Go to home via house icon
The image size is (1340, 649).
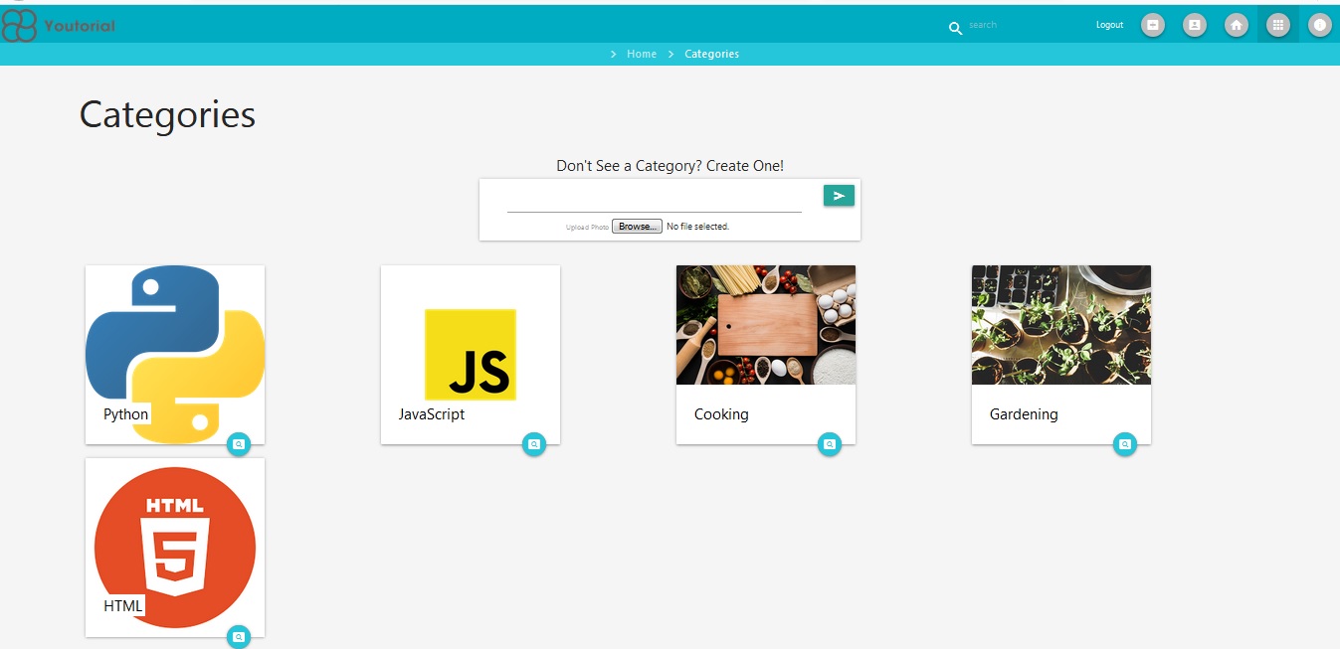click(1237, 25)
